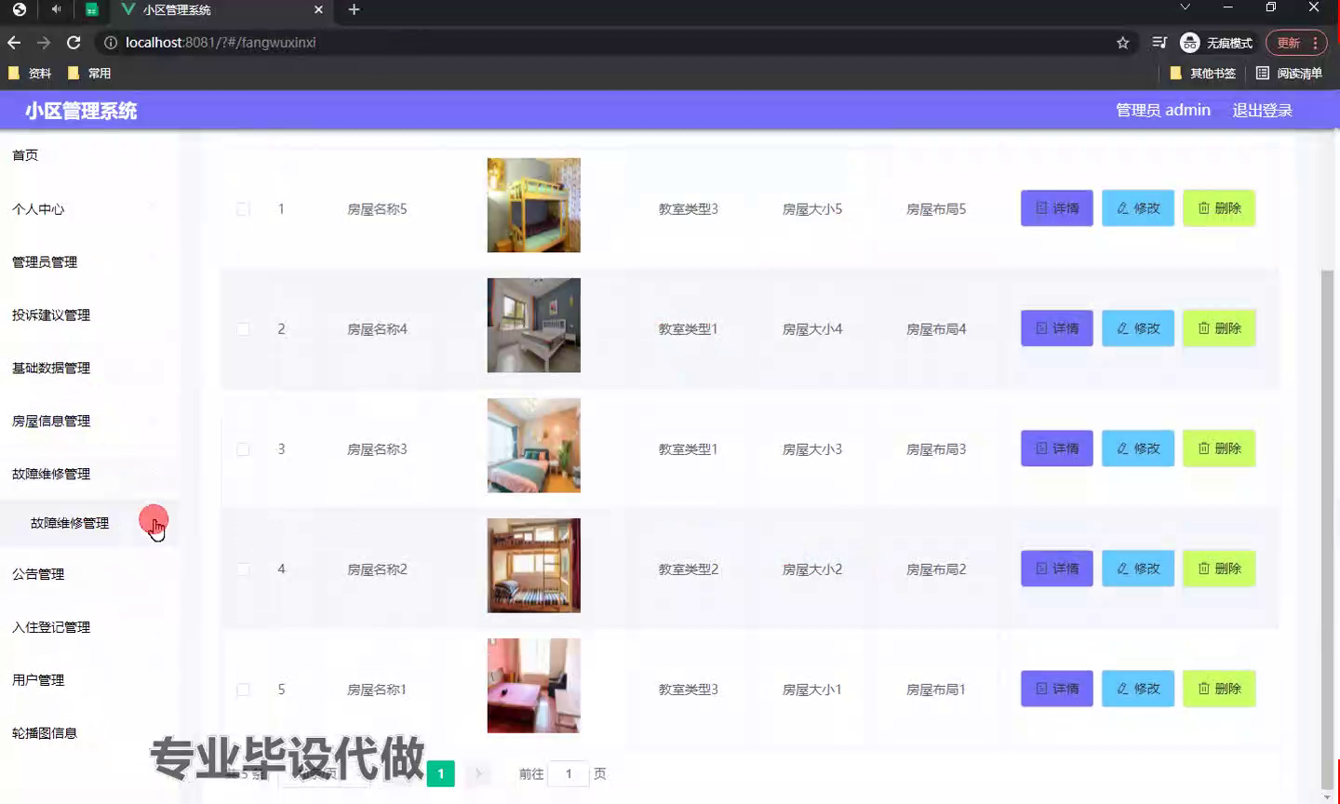Open the 房屋名称1 room photo
The height and width of the screenshot is (804, 1340).
coord(533,685)
